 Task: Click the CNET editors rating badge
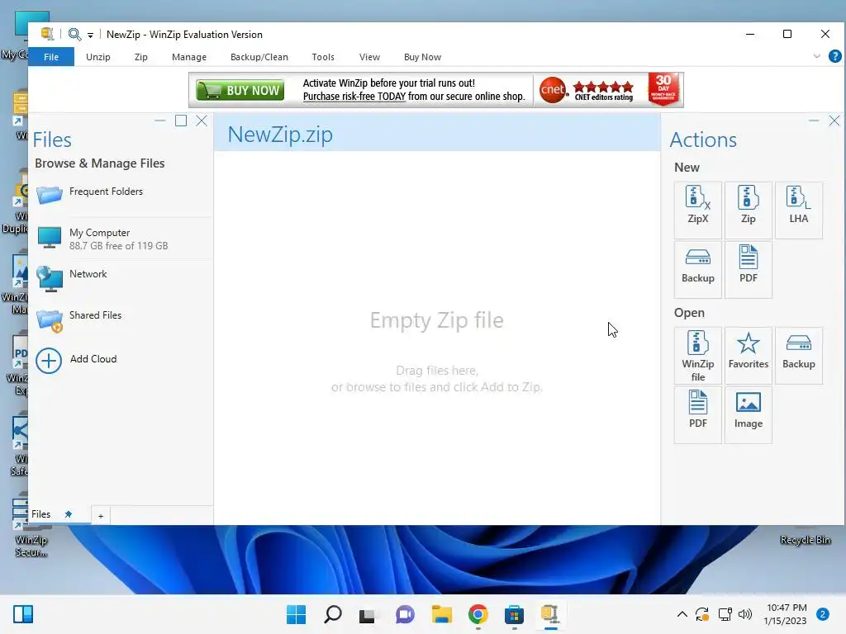click(x=588, y=89)
